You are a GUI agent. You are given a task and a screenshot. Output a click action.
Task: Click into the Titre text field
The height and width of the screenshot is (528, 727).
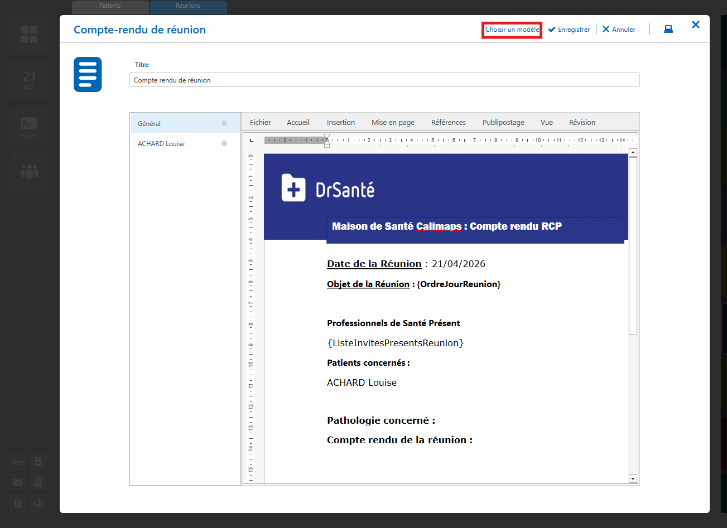click(384, 80)
